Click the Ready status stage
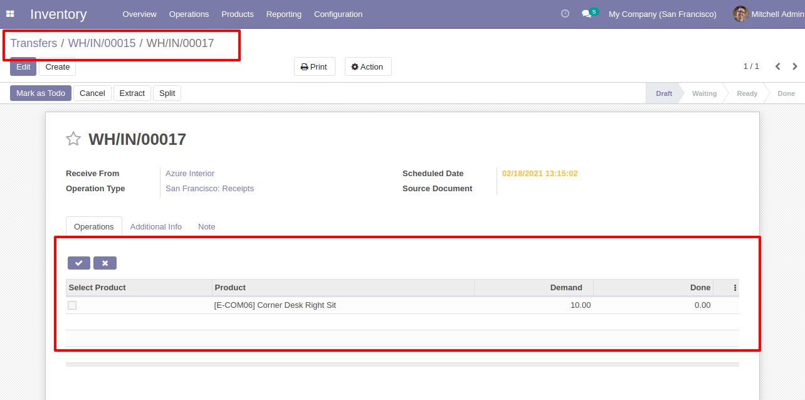Image resolution: width=805 pixels, height=400 pixels. point(747,93)
